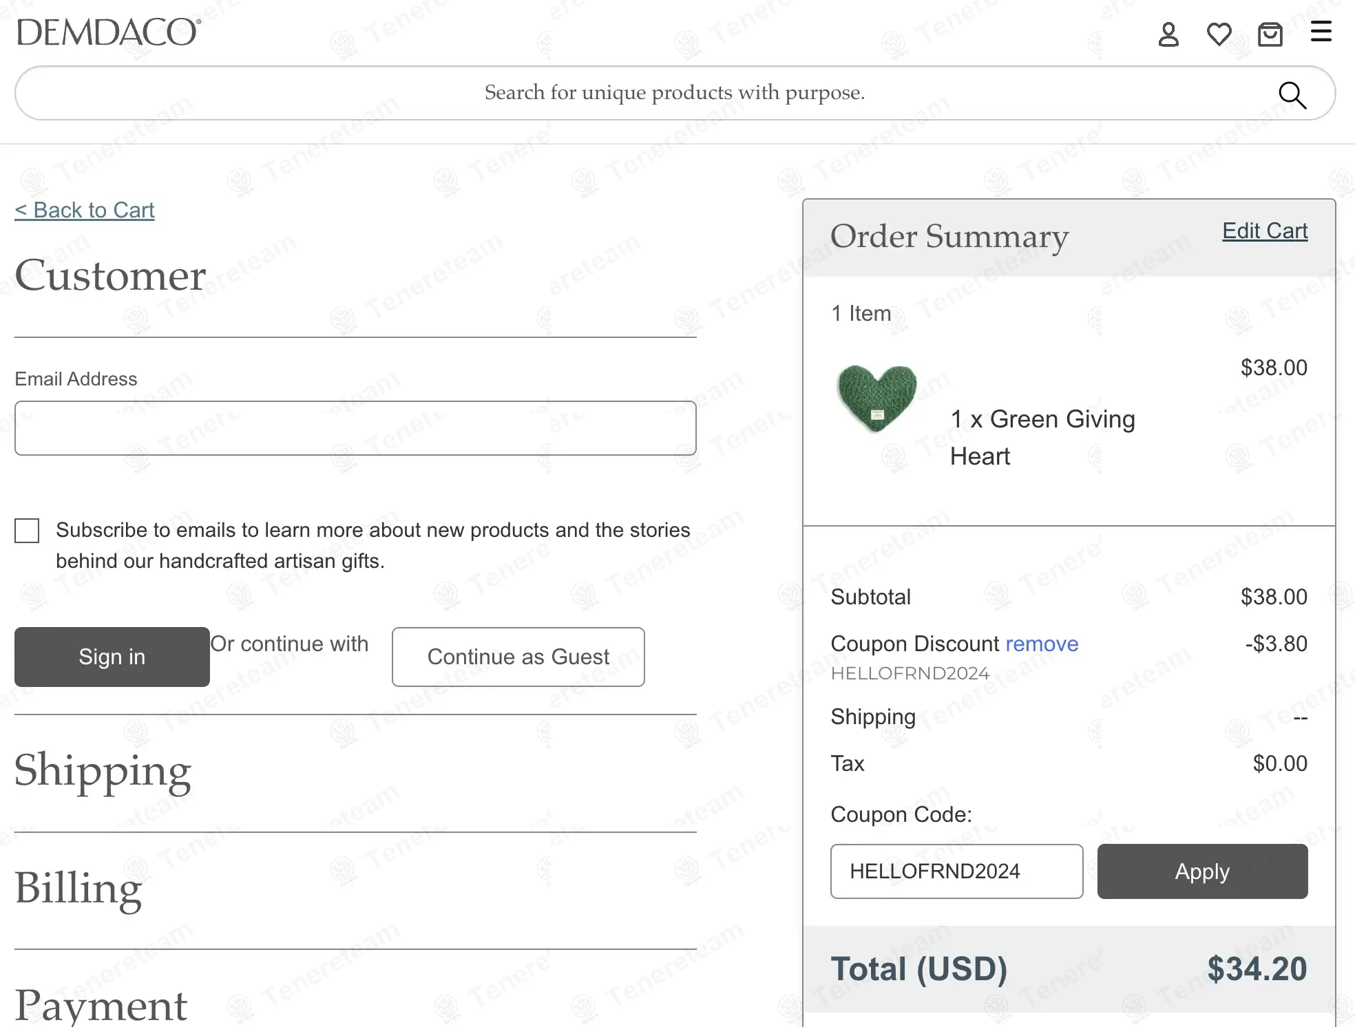Open the Edit Cart link
The height and width of the screenshot is (1027, 1355).
pyautogui.click(x=1264, y=231)
